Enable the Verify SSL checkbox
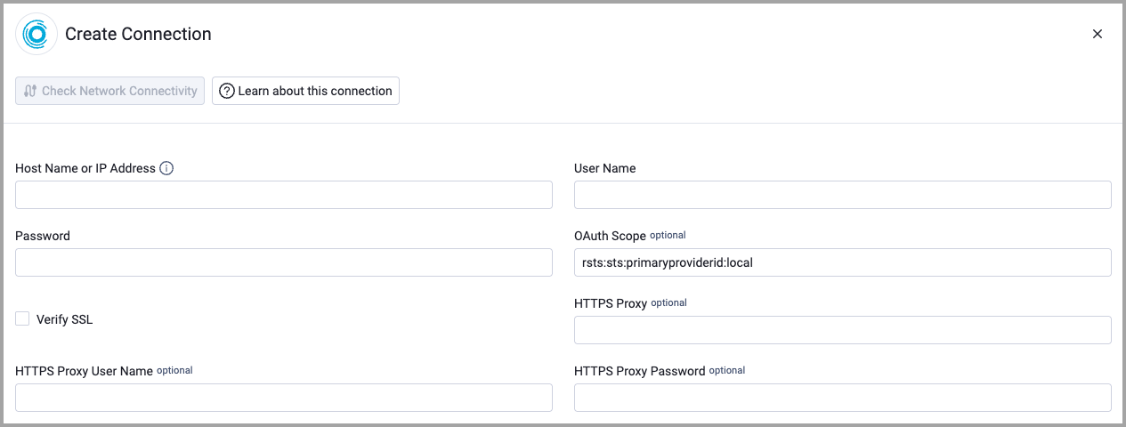Image resolution: width=1126 pixels, height=427 pixels. (x=22, y=318)
